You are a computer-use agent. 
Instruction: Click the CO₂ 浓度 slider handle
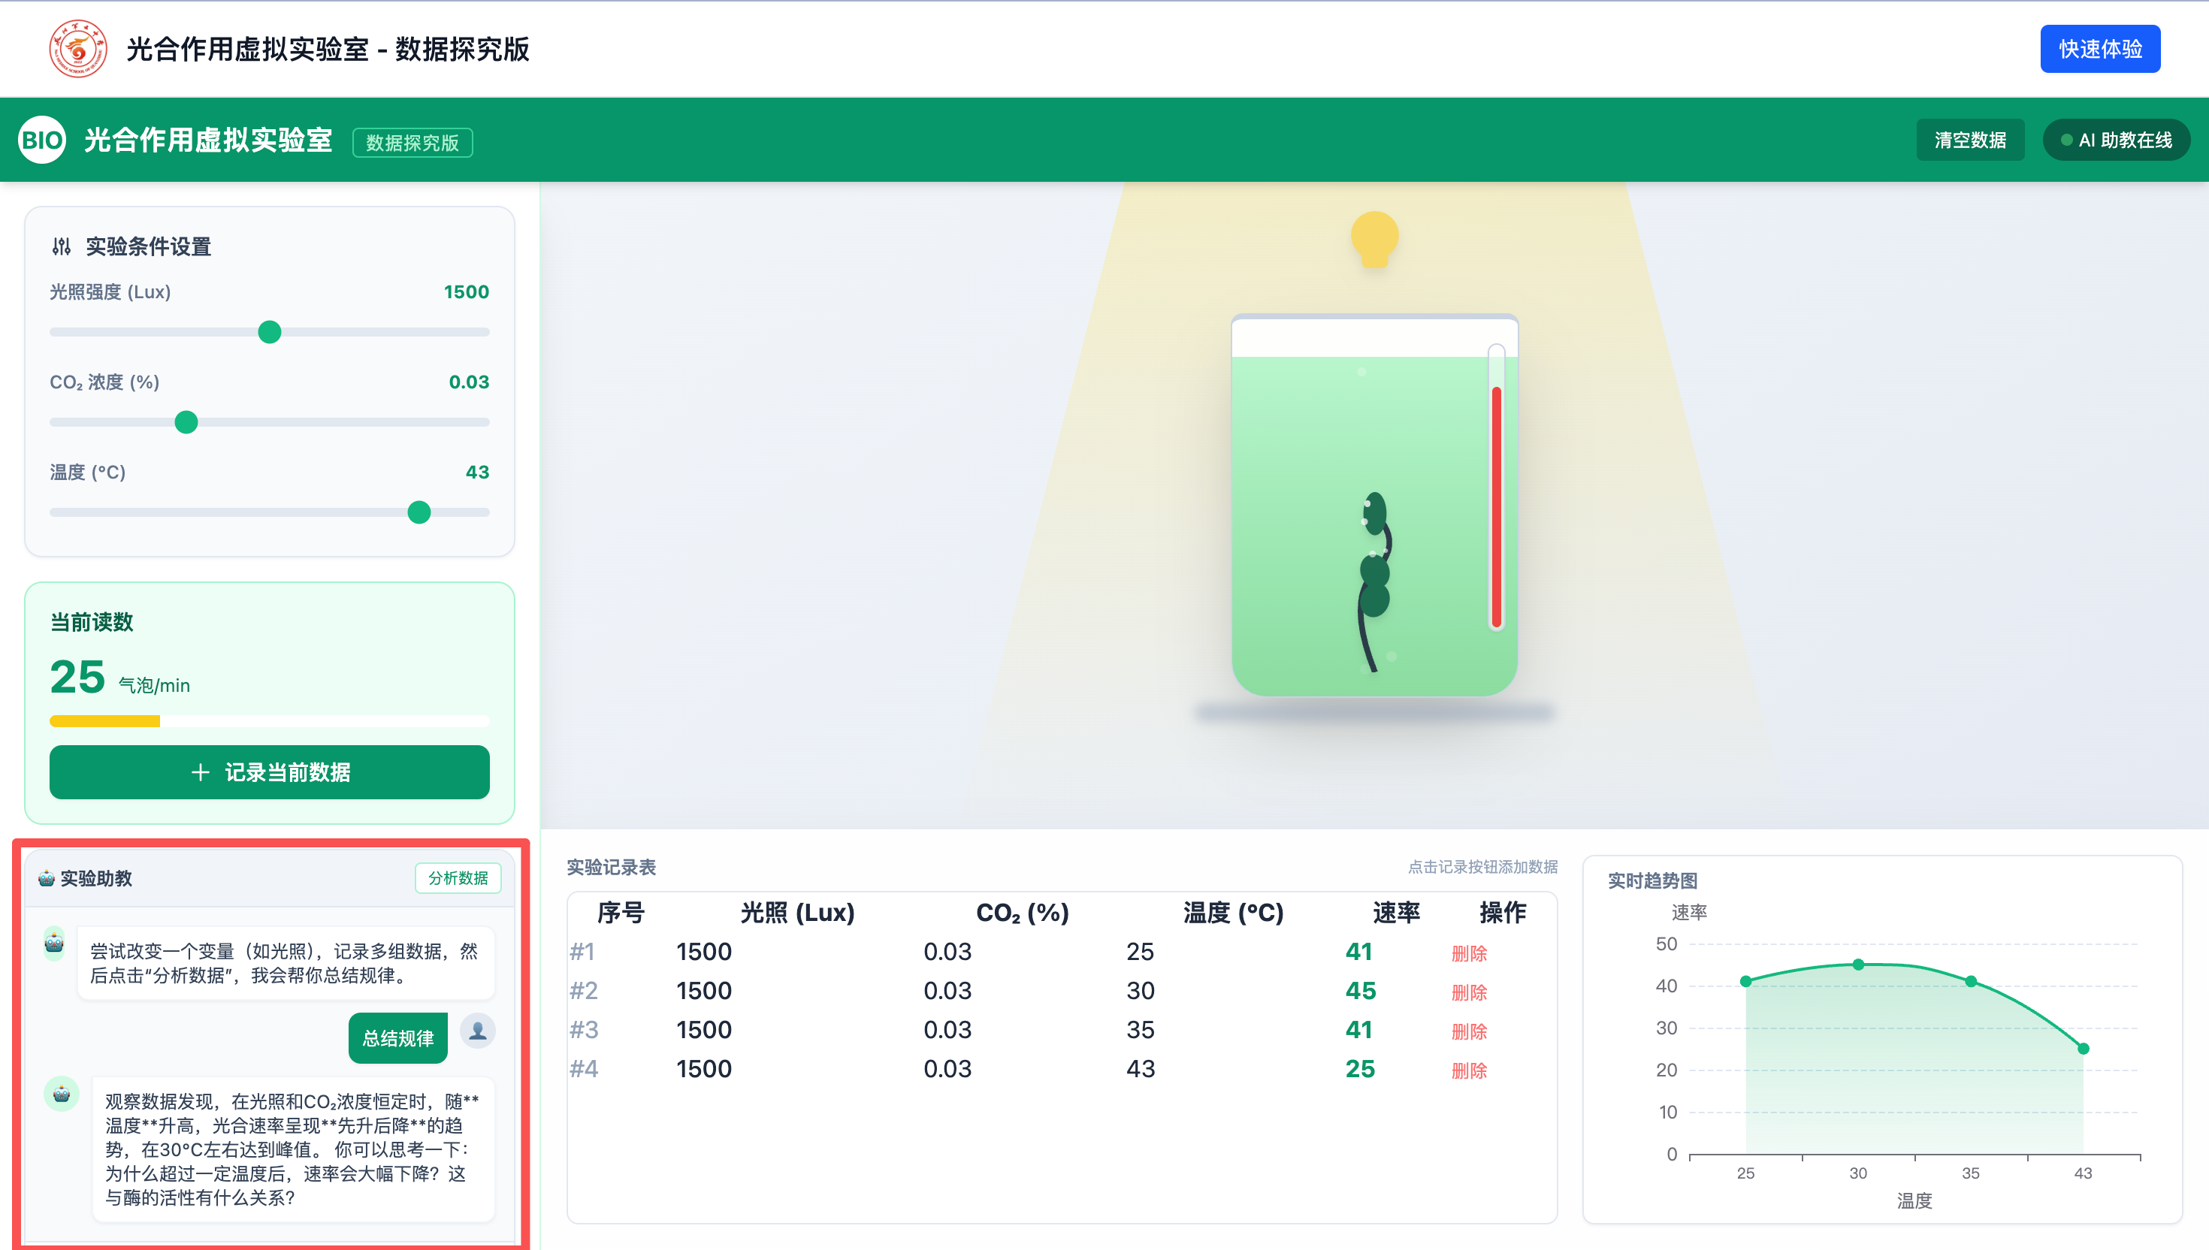click(186, 422)
